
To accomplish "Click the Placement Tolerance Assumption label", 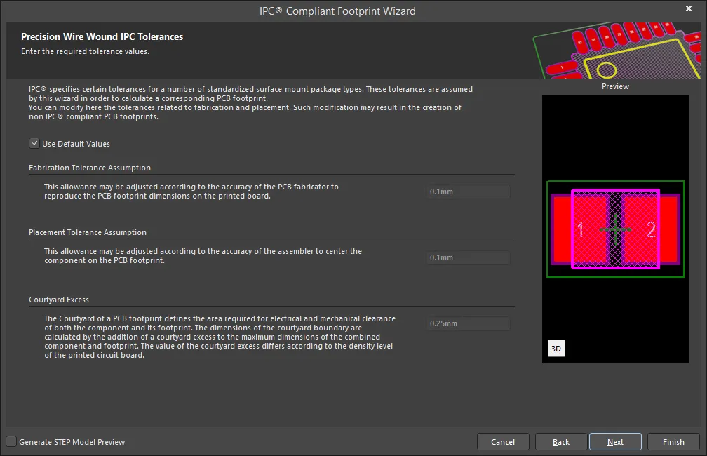I will pyautogui.click(x=88, y=232).
